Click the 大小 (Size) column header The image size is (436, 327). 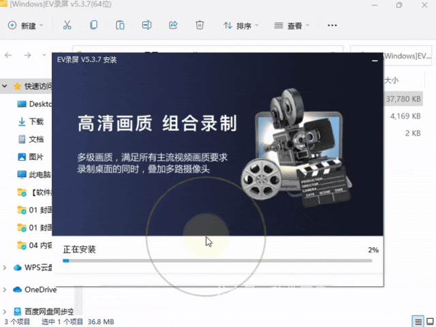(x=391, y=80)
